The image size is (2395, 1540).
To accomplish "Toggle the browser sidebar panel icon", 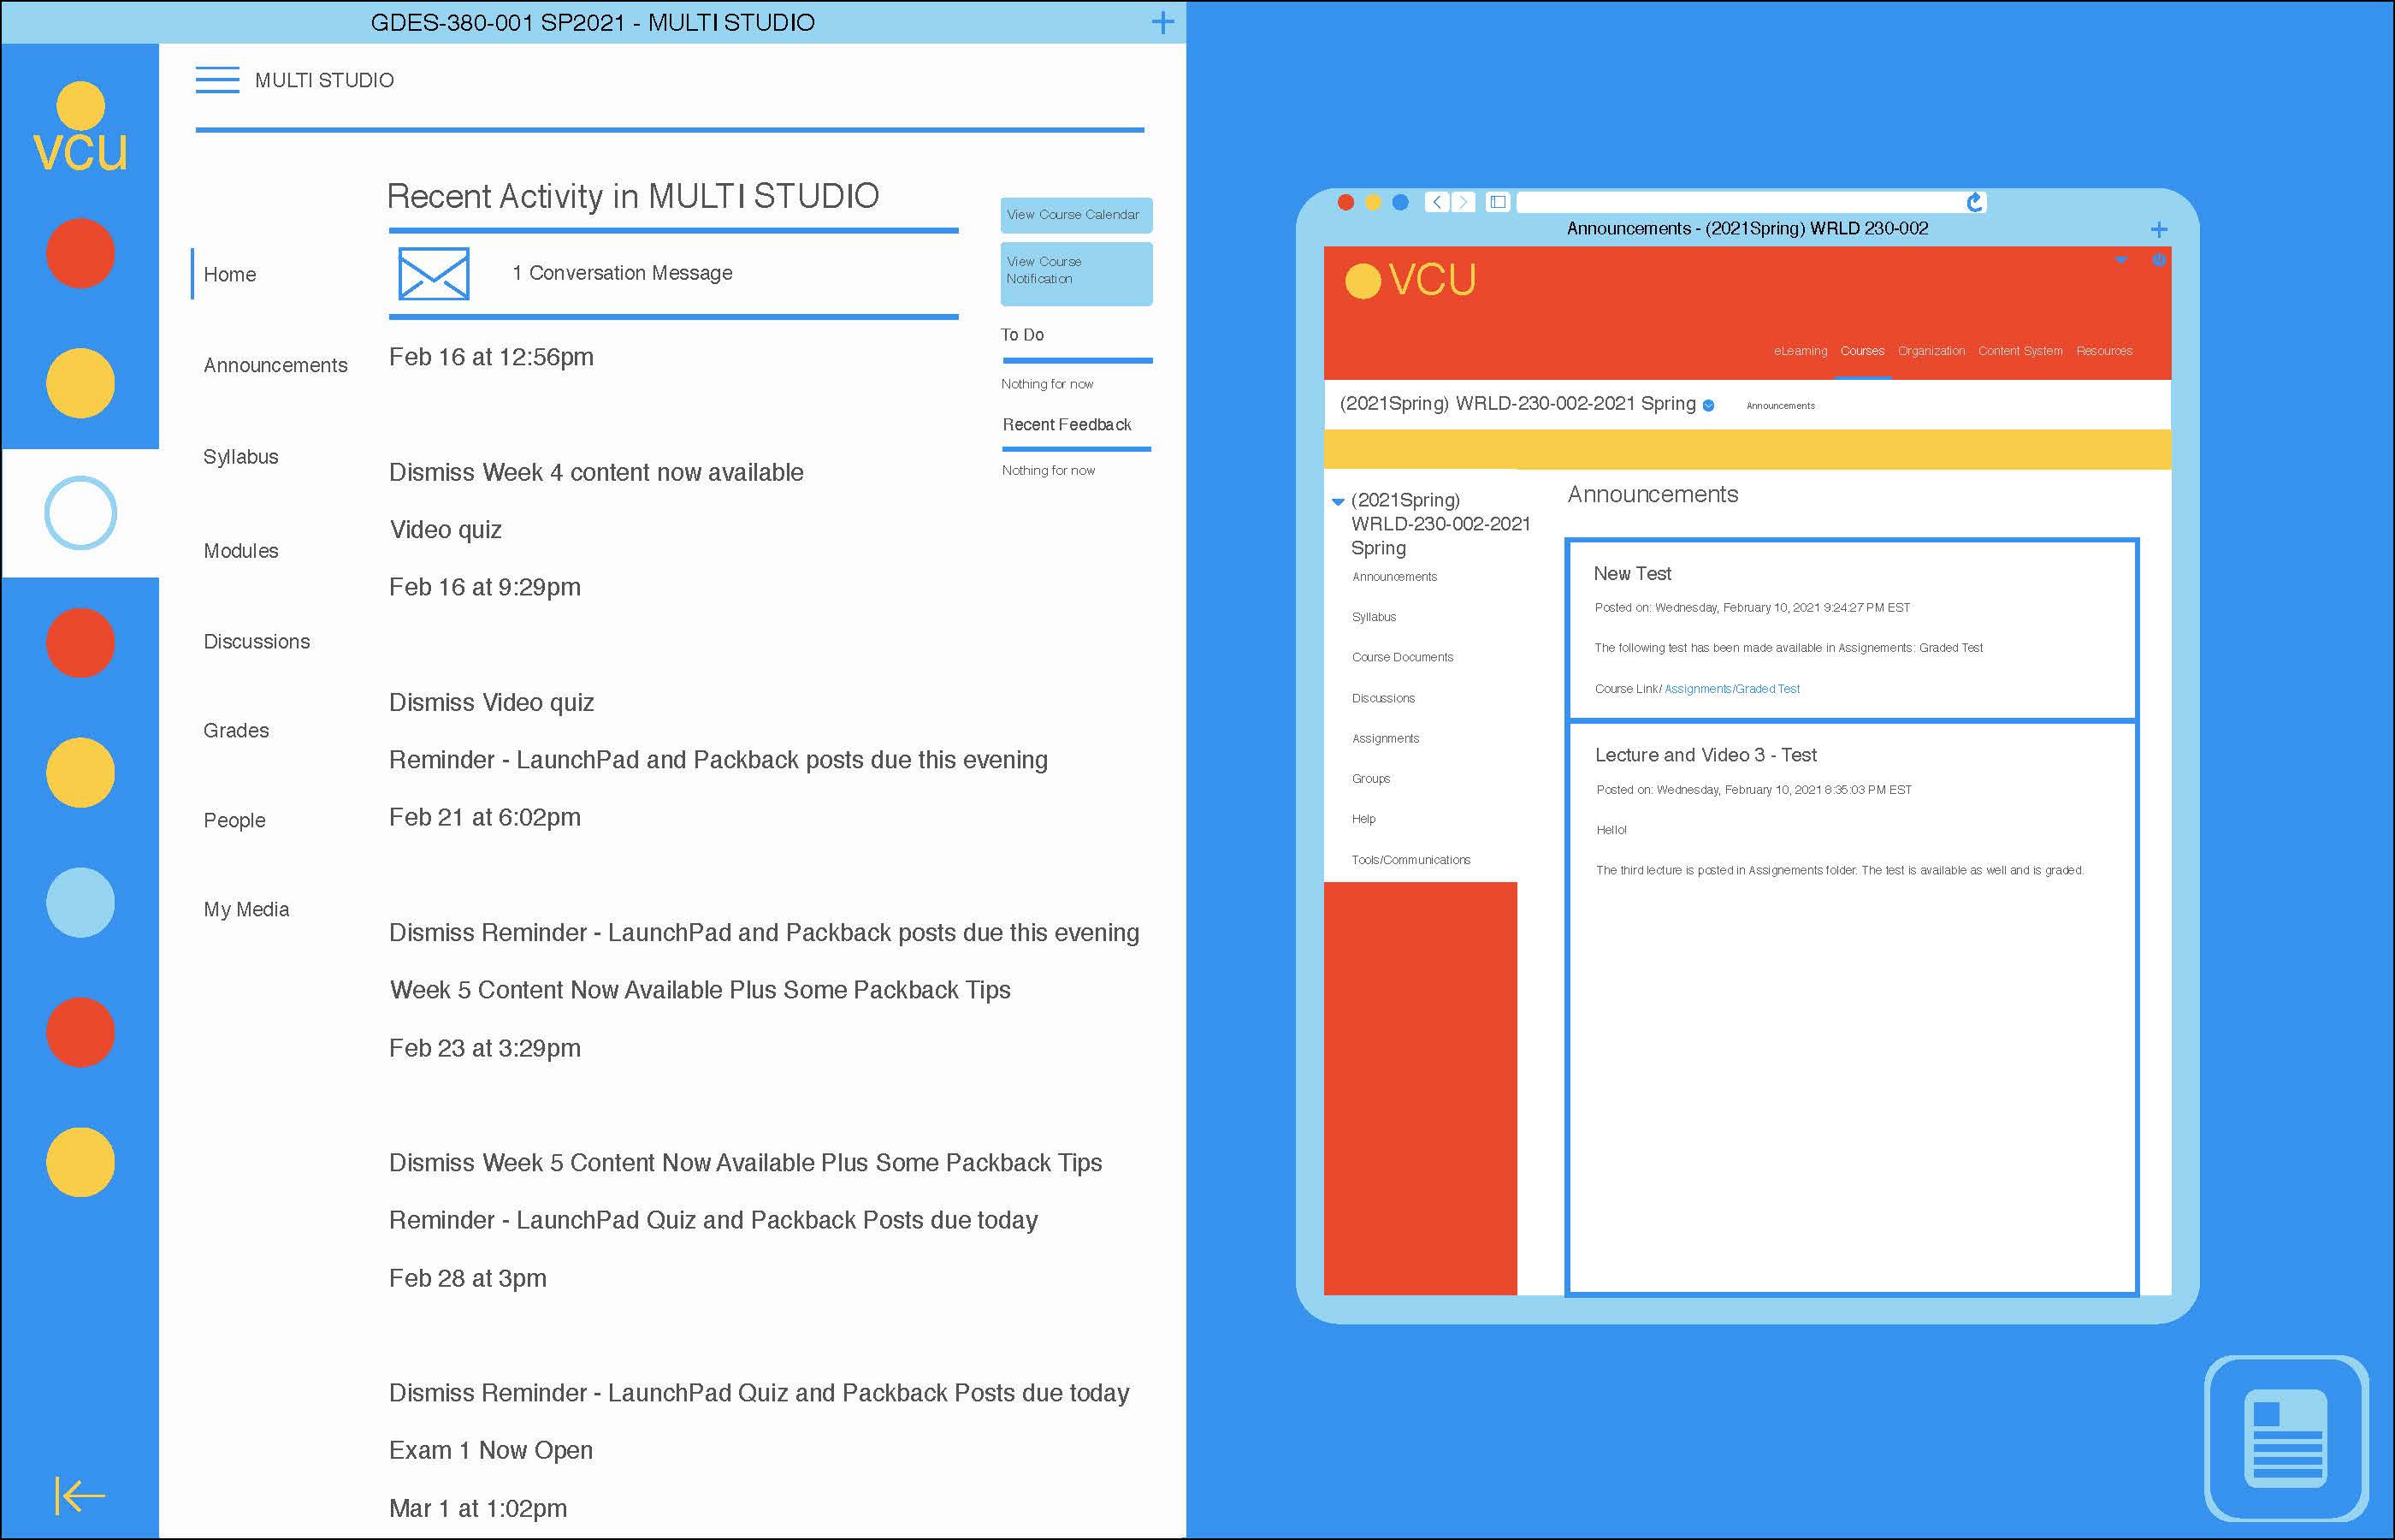I will [1498, 202].
